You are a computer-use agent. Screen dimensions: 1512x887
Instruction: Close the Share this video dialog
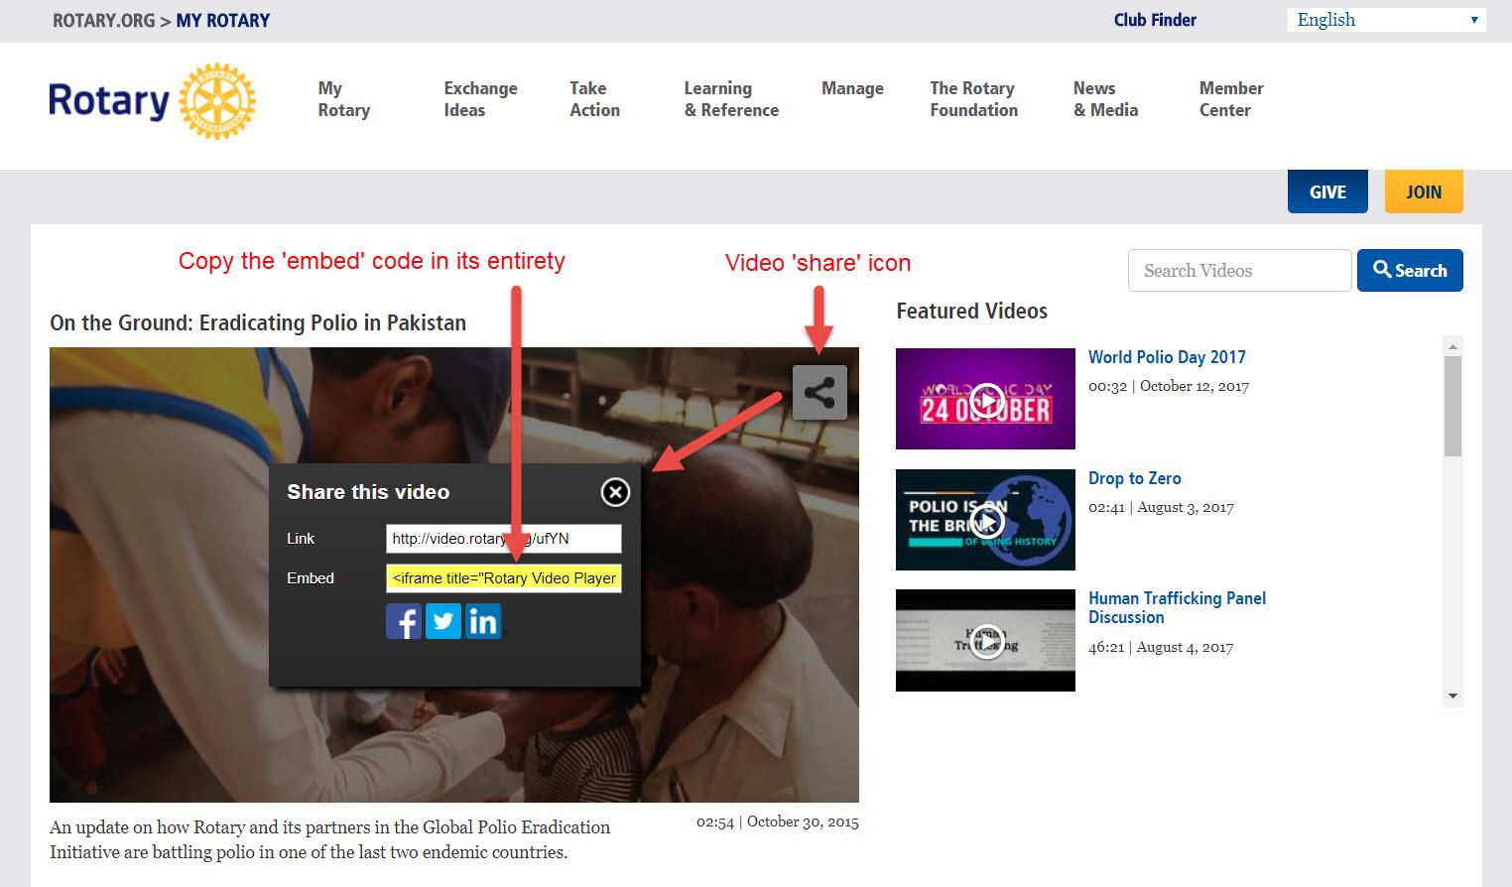[615, 492]
